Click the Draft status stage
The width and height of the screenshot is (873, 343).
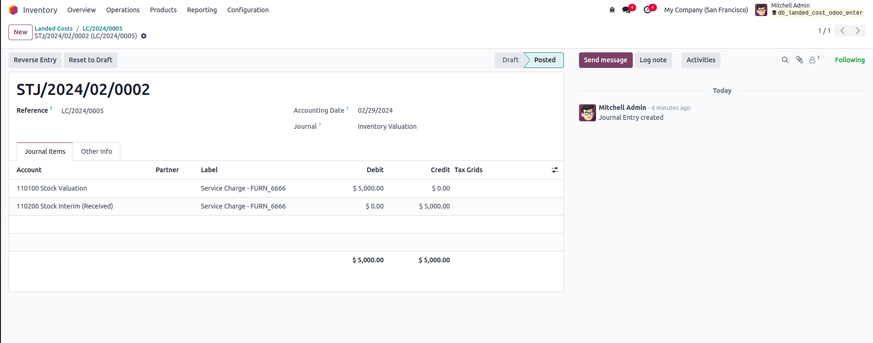[510, 60]
